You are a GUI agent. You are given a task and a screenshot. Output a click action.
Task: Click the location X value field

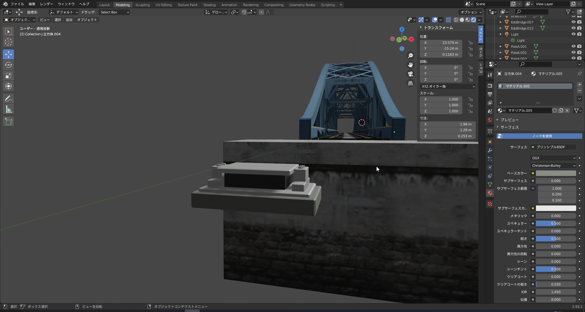(x=441, y=43)
